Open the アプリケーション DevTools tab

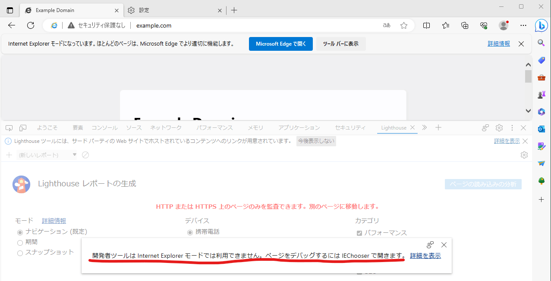pyautogui.click(x=299, y=128)
